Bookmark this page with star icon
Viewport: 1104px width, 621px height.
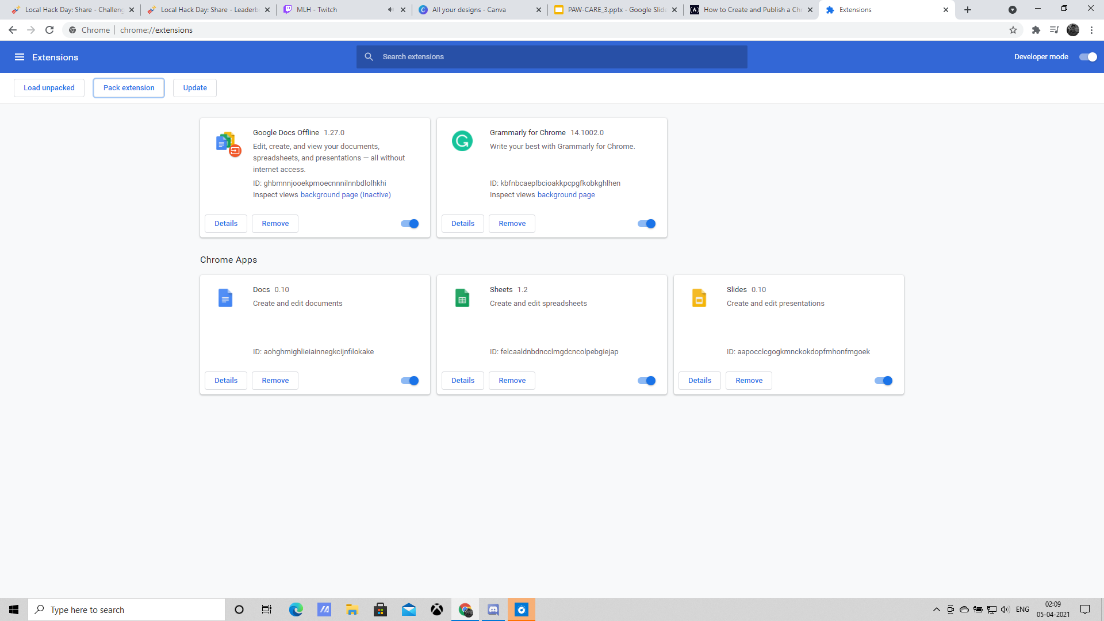click(1013, 30)
